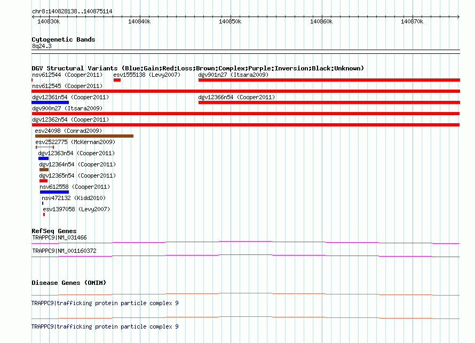This screenshot has width=475, height=343.
Task: Select the chr8:140828138..140875114 region label
Action: 72,11
